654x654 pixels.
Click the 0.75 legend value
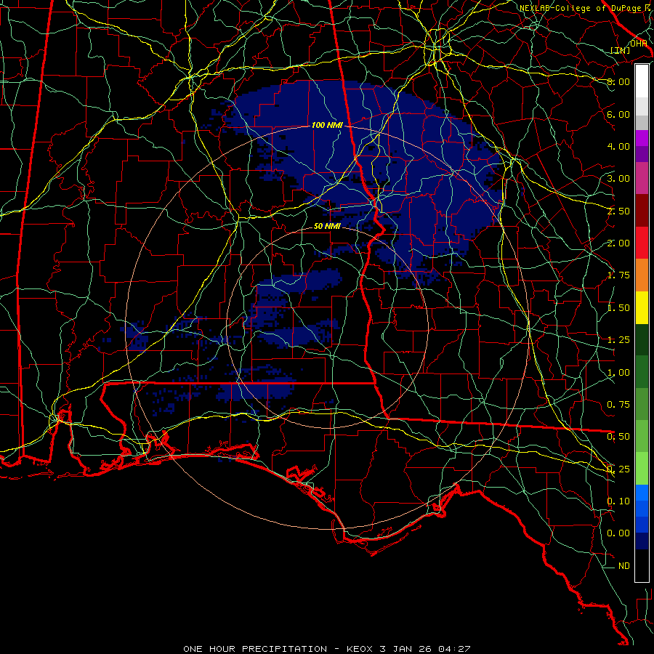click(x=618, y=405)
